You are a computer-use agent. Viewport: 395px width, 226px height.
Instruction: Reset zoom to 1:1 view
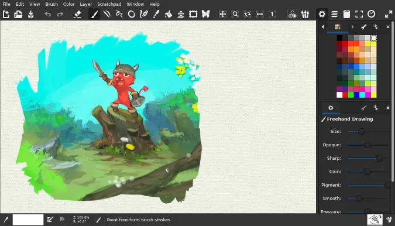coord(272,15)
